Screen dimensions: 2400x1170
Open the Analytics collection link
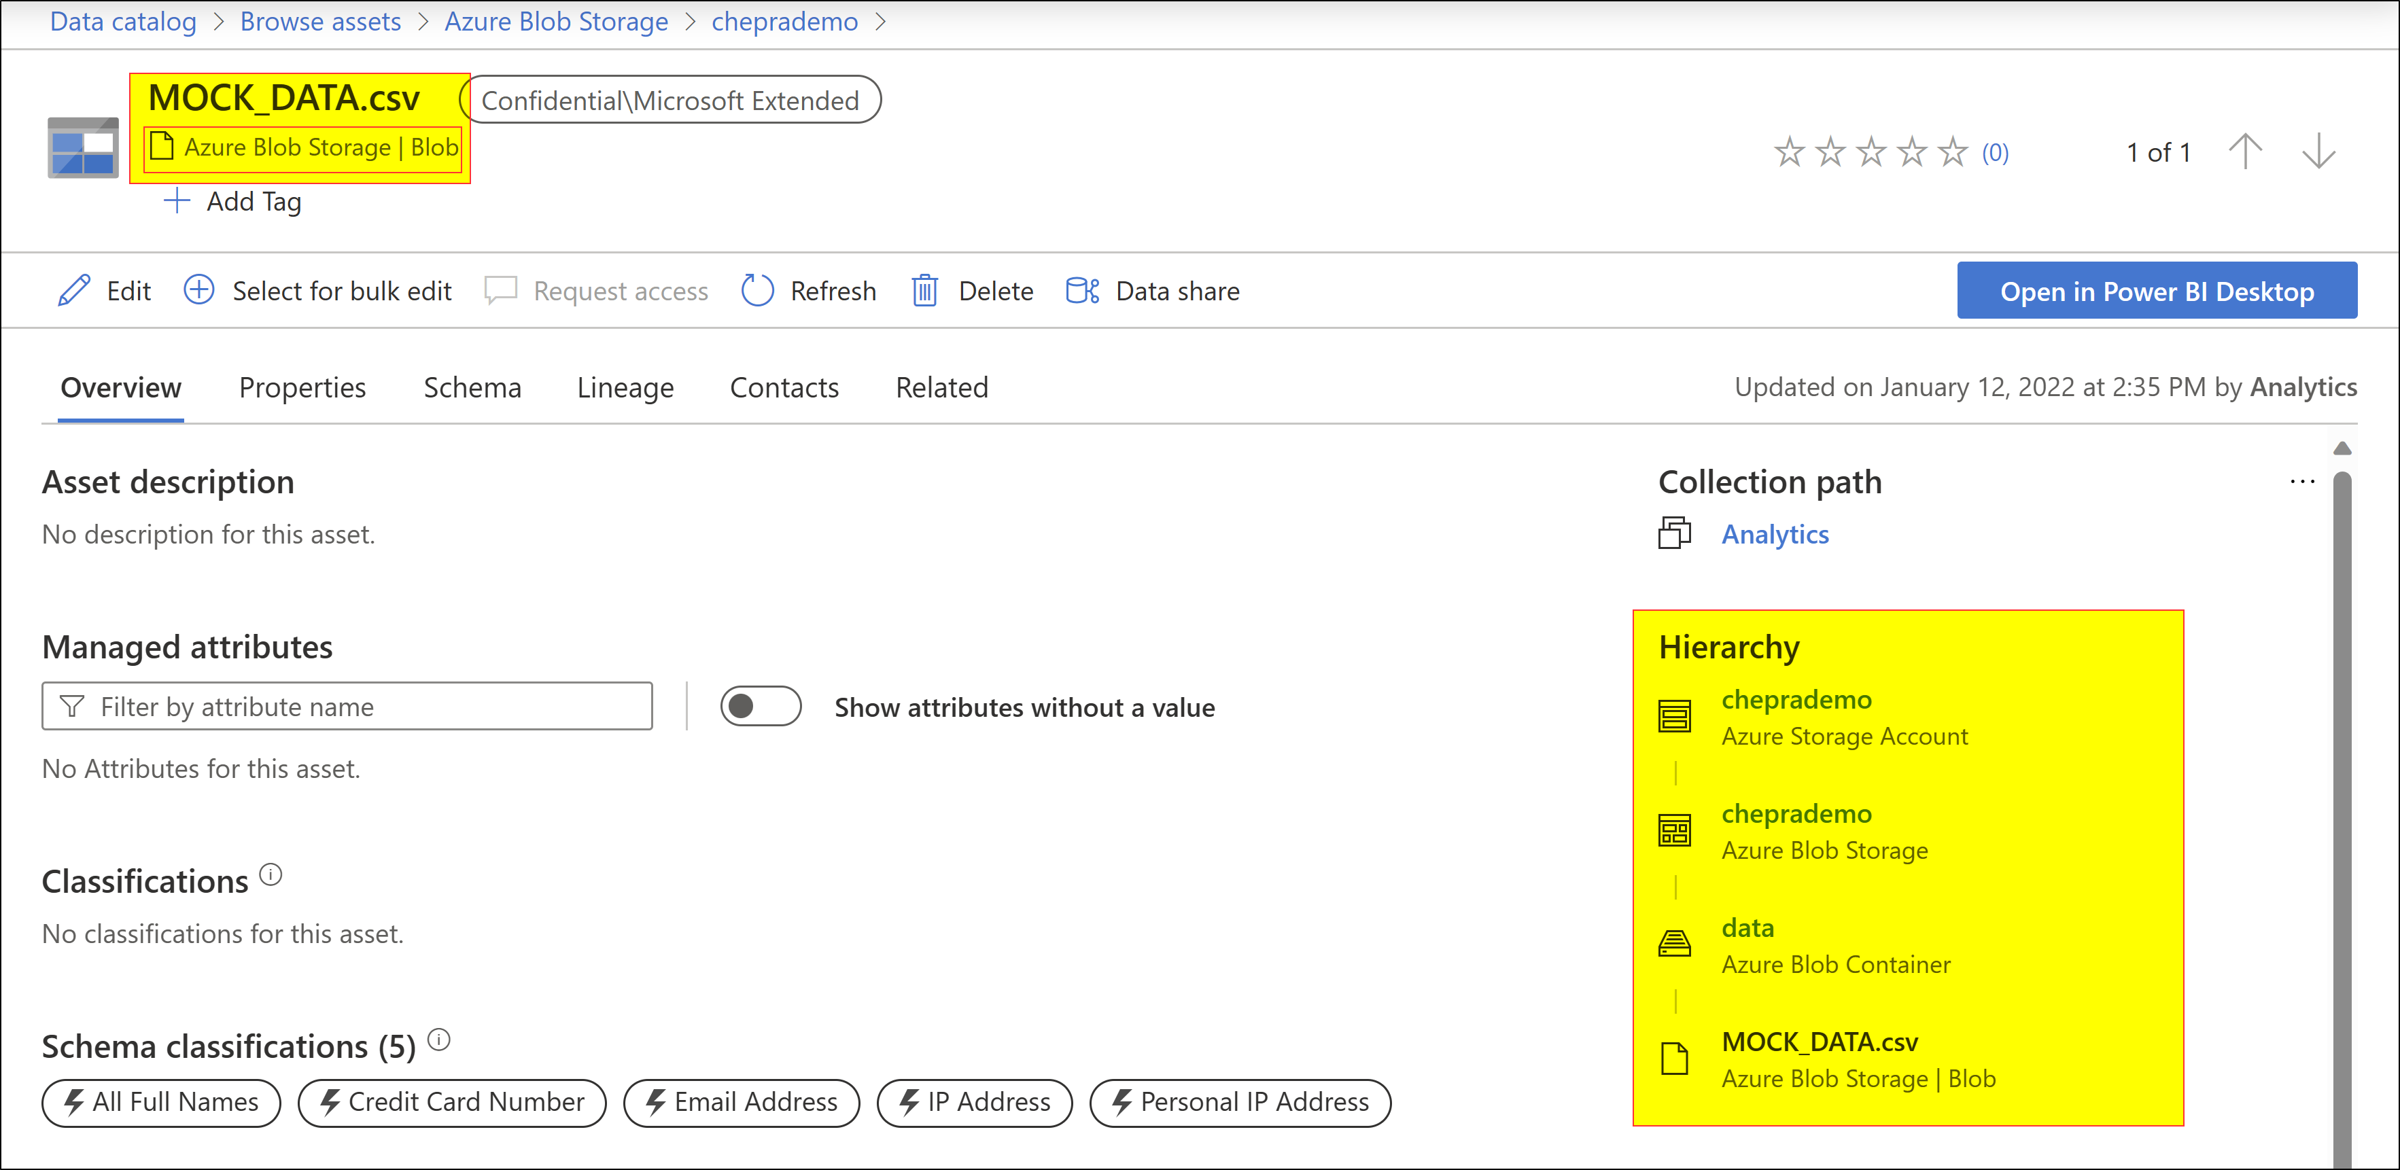click(x=1775, y=534)
